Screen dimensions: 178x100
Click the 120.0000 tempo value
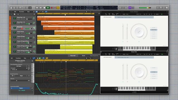pyautogui.click(x=90, y=7)
